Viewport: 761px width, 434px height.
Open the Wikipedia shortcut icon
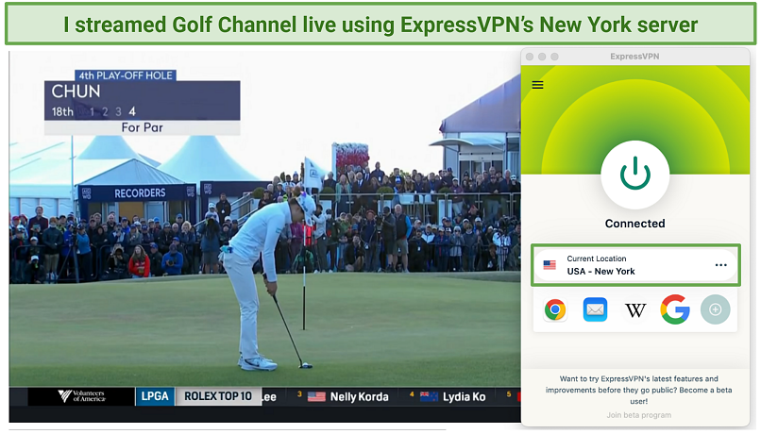635,309
